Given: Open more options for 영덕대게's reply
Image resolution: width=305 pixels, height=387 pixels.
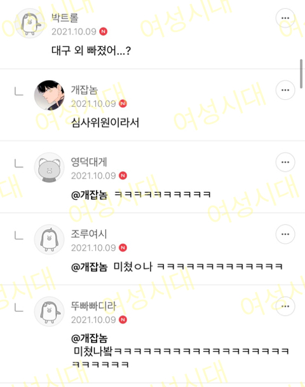Looking at the screenshot, I should [285, 162].
